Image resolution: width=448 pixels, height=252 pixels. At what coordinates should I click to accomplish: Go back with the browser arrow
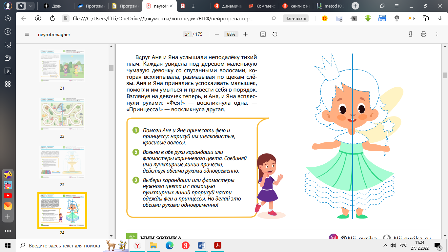(24, 19)
